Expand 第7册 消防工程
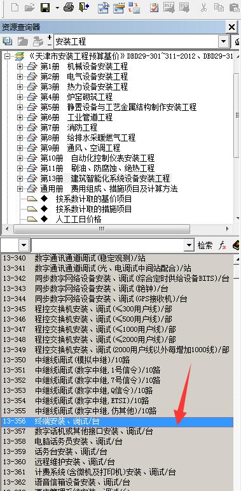The height and width of the screenshot is (491, 241). pos(20,128)
